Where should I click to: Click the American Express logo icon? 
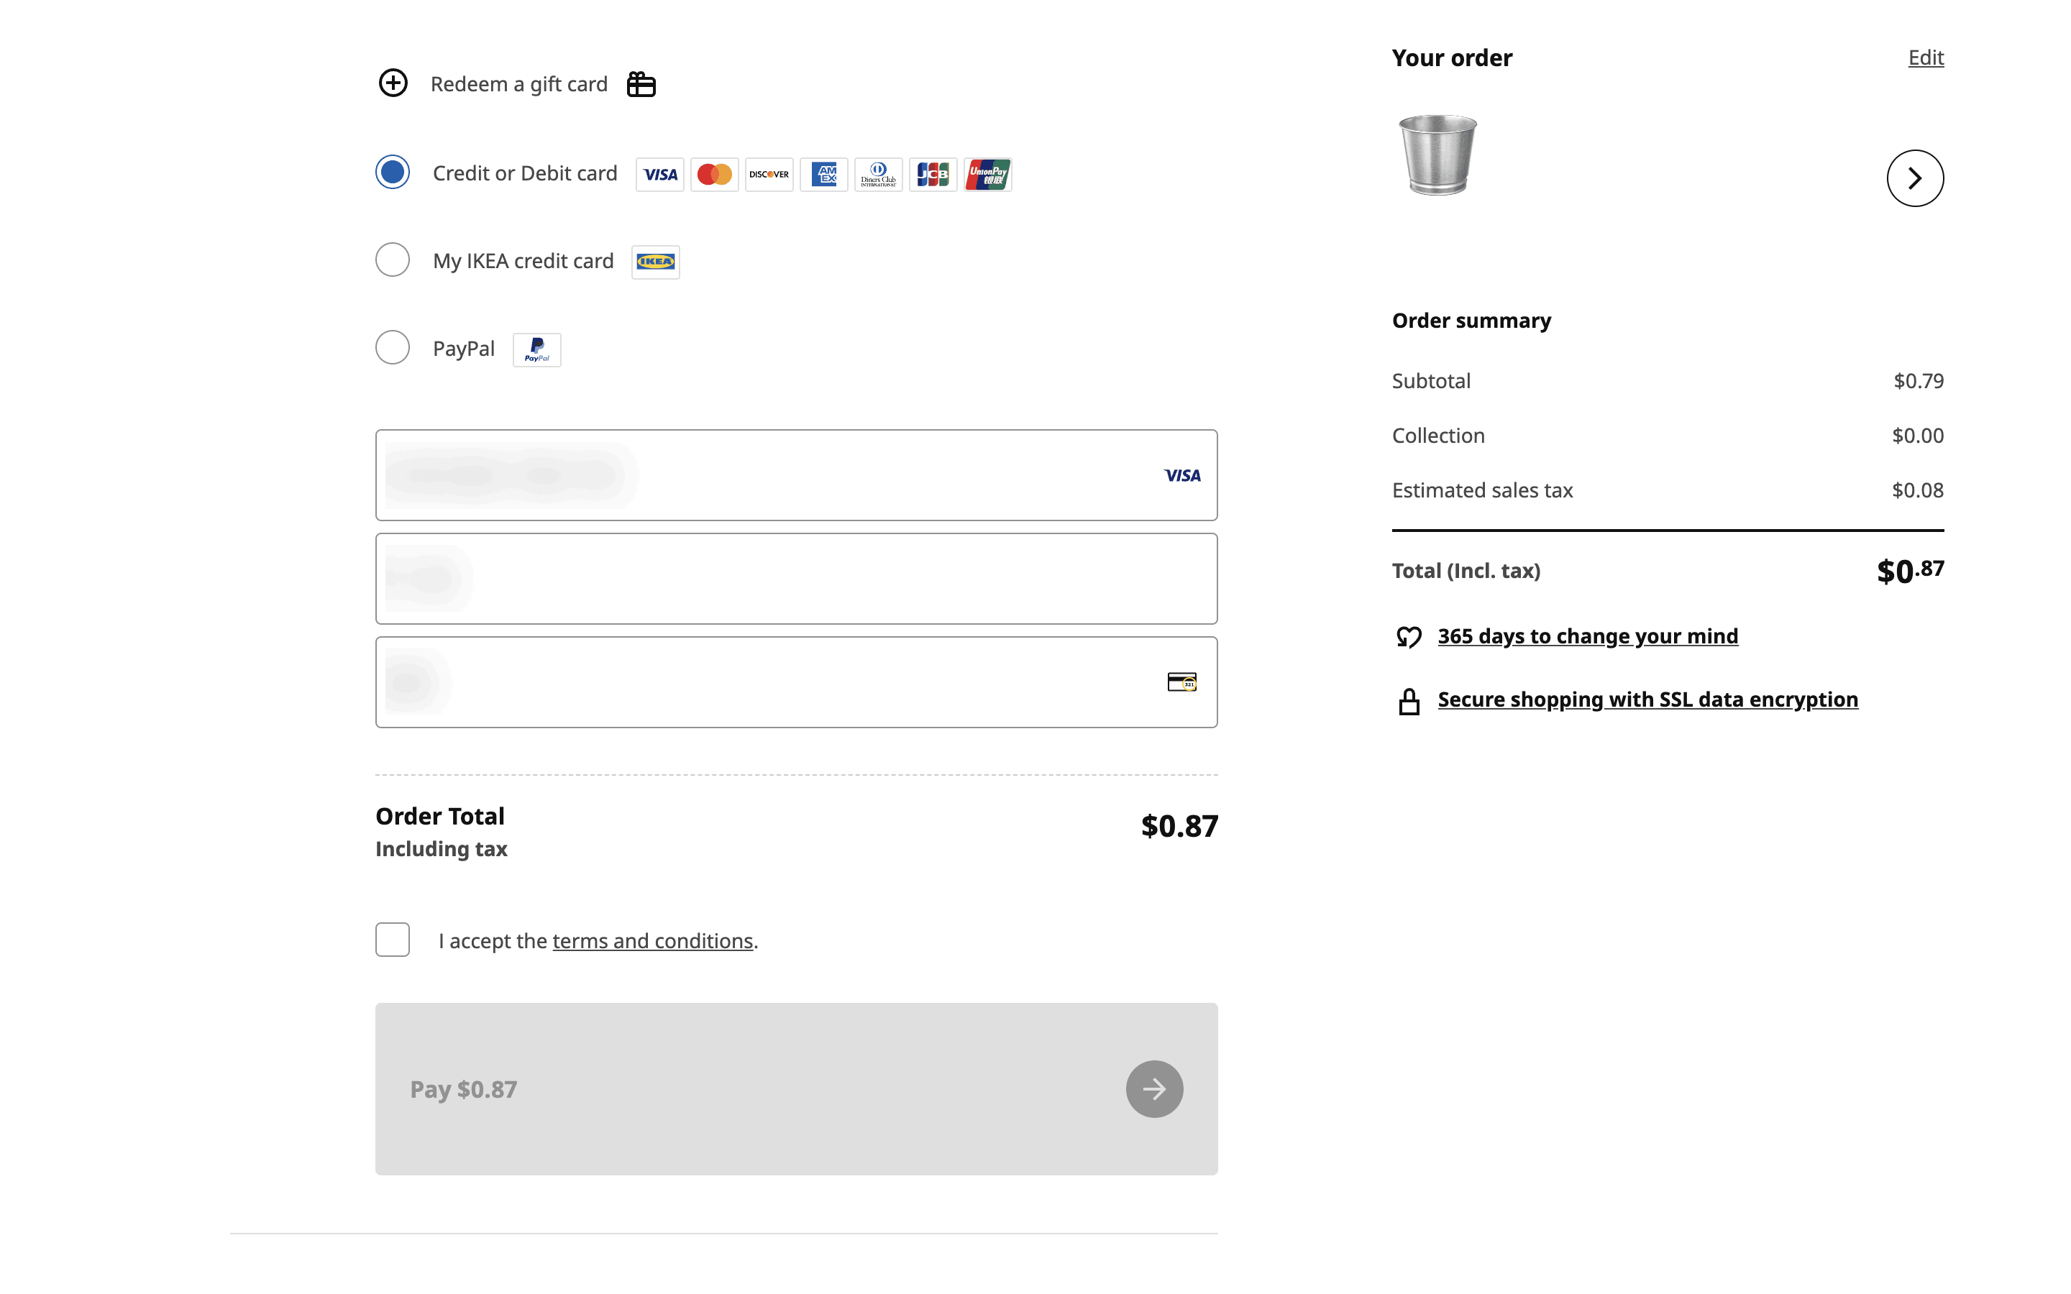(x=823, y=175)
